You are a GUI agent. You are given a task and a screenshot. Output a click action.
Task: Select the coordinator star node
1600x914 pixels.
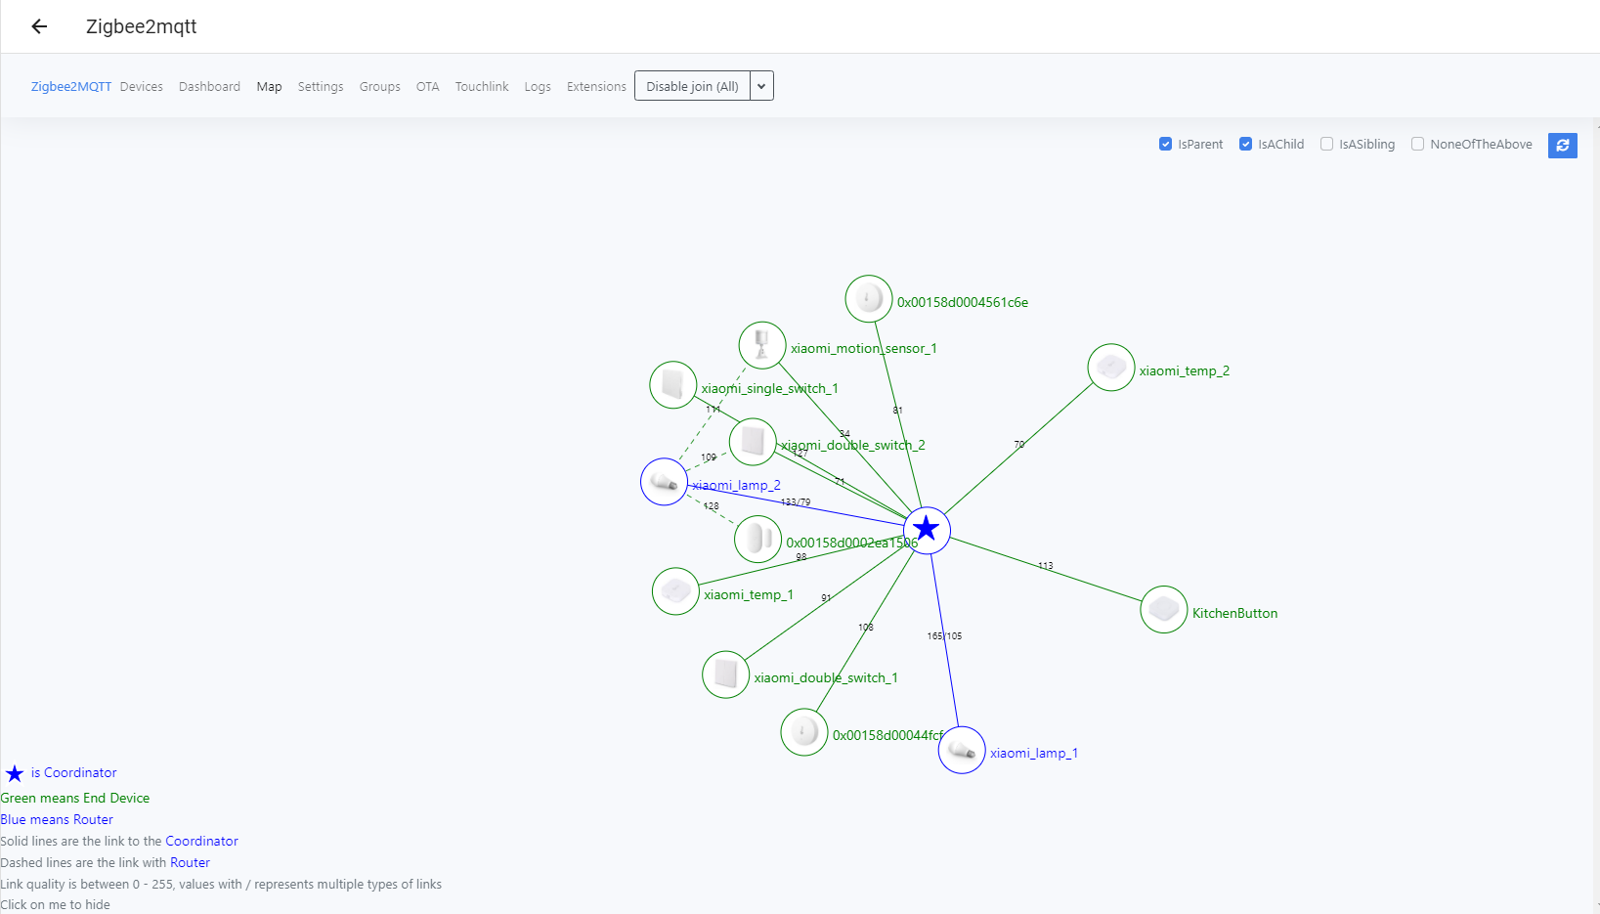pos(927,530)
